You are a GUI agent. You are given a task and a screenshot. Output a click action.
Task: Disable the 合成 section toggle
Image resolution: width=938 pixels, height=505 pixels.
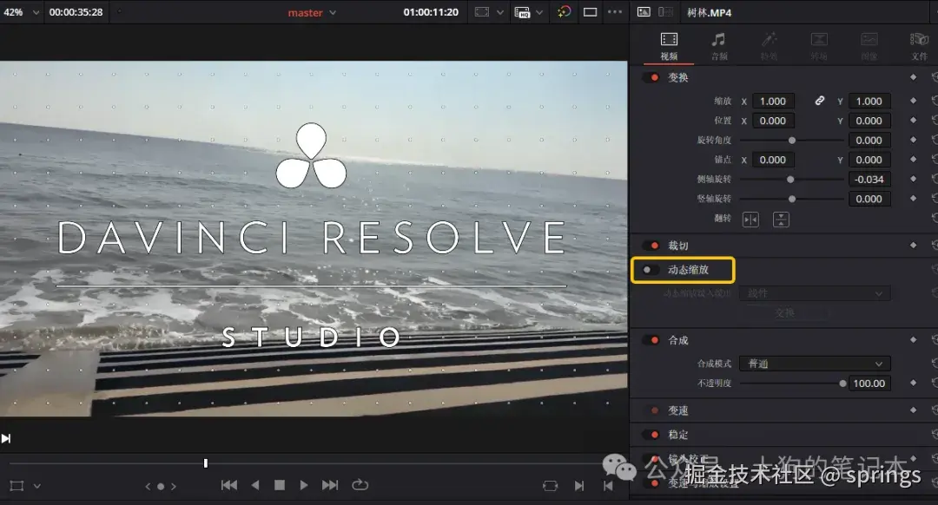point(651,340)
